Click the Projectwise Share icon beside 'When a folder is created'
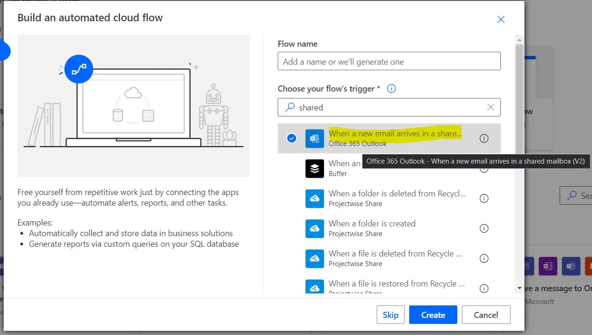The image size is (592, 335). 315,228
